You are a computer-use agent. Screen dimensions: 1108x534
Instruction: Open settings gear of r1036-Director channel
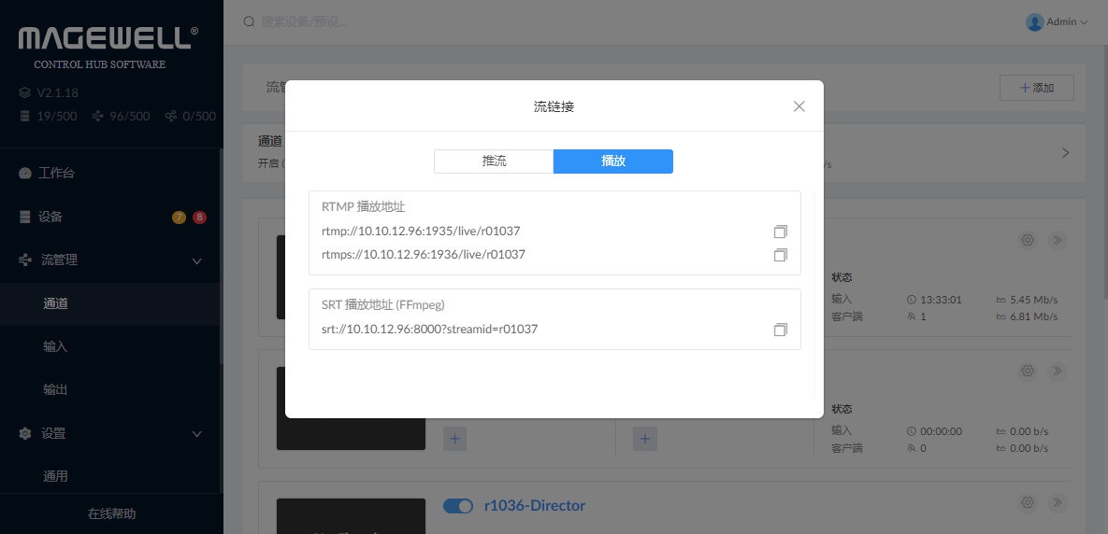[x=1028, y=503]
